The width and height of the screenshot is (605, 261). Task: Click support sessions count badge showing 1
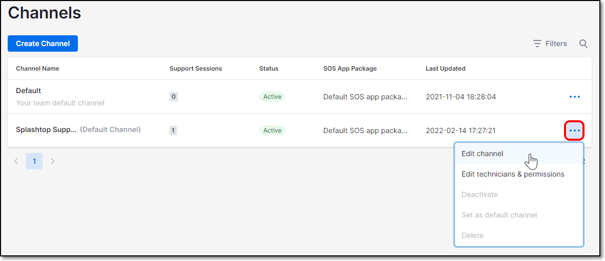pos(173,130)
